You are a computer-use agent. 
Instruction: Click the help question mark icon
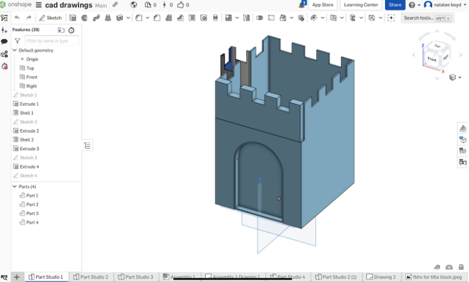(412, 5)
